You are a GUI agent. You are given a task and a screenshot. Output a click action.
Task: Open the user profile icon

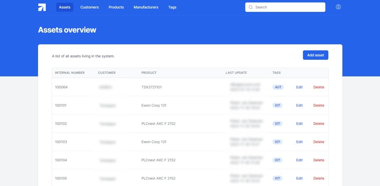tap(338, 7)
